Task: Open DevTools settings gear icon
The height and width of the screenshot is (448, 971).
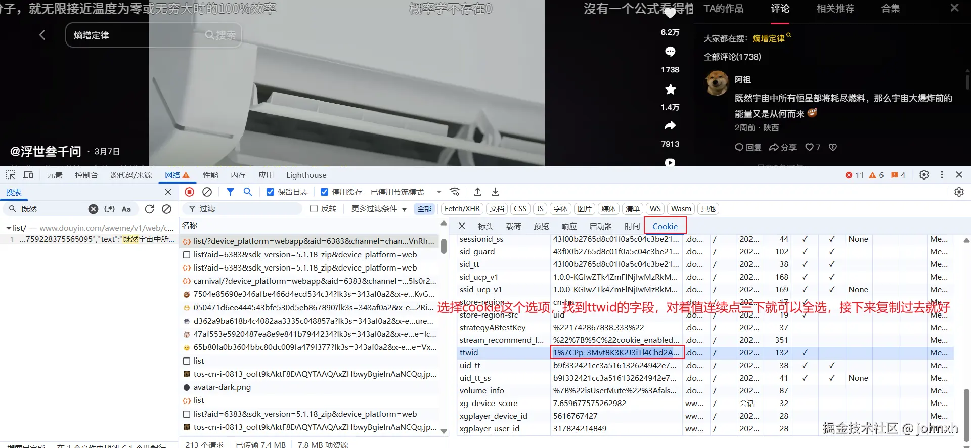Action: pyautogui.click(x=924, y=174)
